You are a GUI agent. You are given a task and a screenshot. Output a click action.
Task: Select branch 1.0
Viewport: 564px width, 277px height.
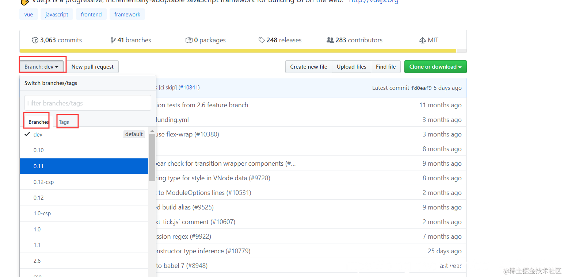84,229
